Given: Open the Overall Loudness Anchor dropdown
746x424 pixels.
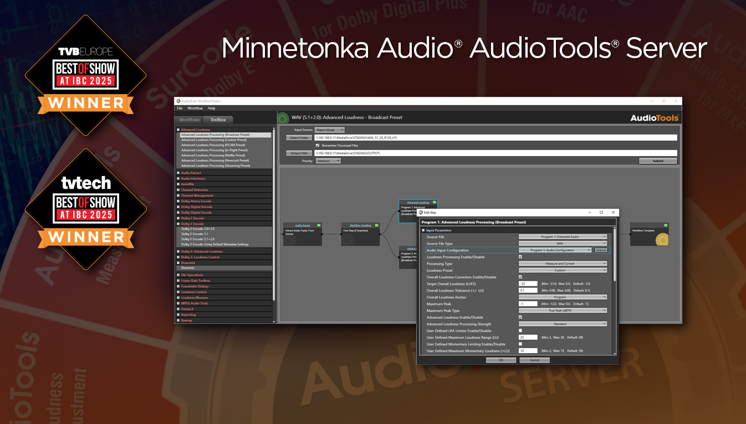Looking at the screenshot, I should tap(563, 297).
